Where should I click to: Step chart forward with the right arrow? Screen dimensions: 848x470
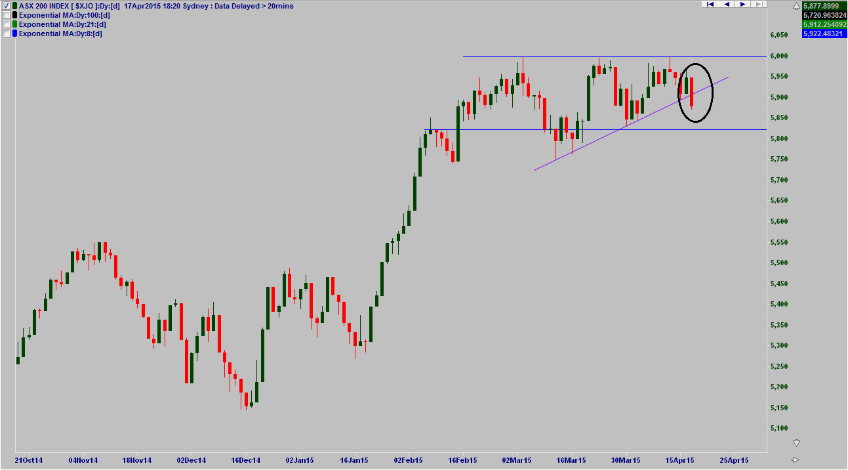[742, 4]
